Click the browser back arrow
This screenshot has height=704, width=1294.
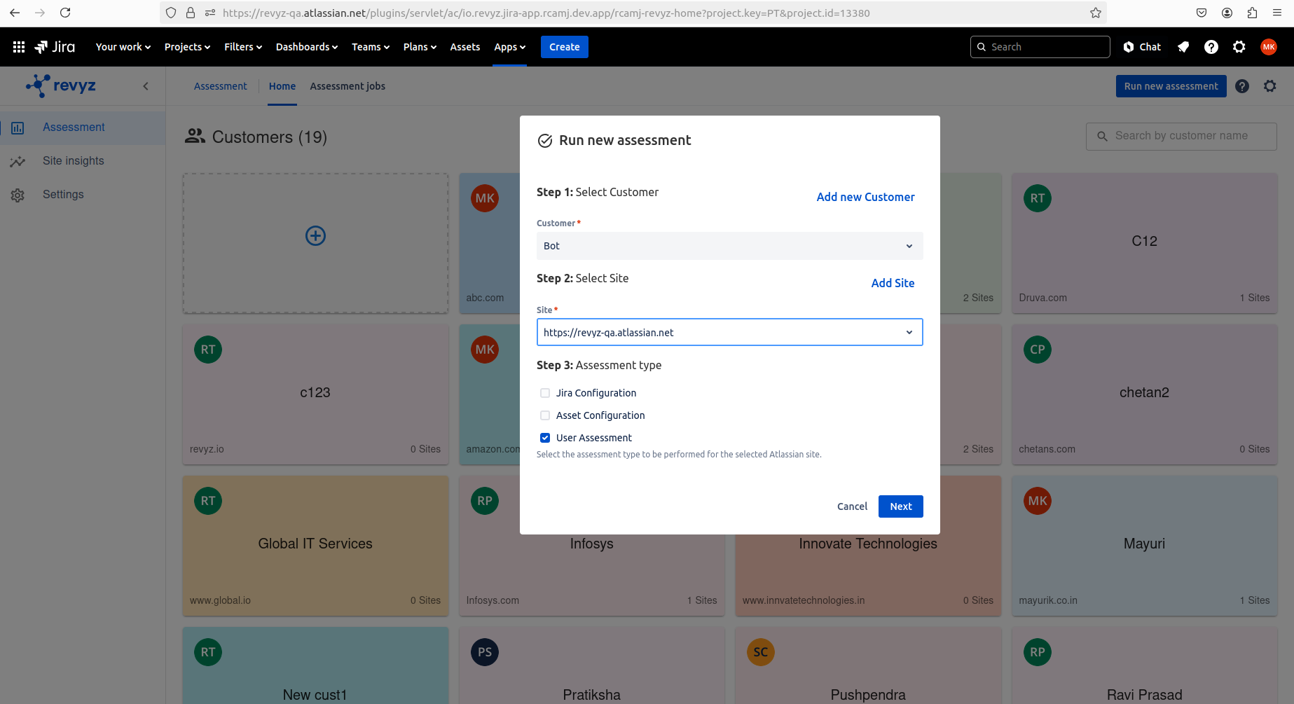click(x=15, y=13)
